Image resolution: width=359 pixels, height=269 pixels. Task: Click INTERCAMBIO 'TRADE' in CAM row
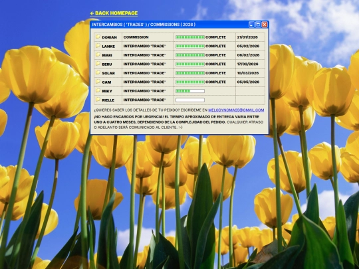[x=144, y=82]
